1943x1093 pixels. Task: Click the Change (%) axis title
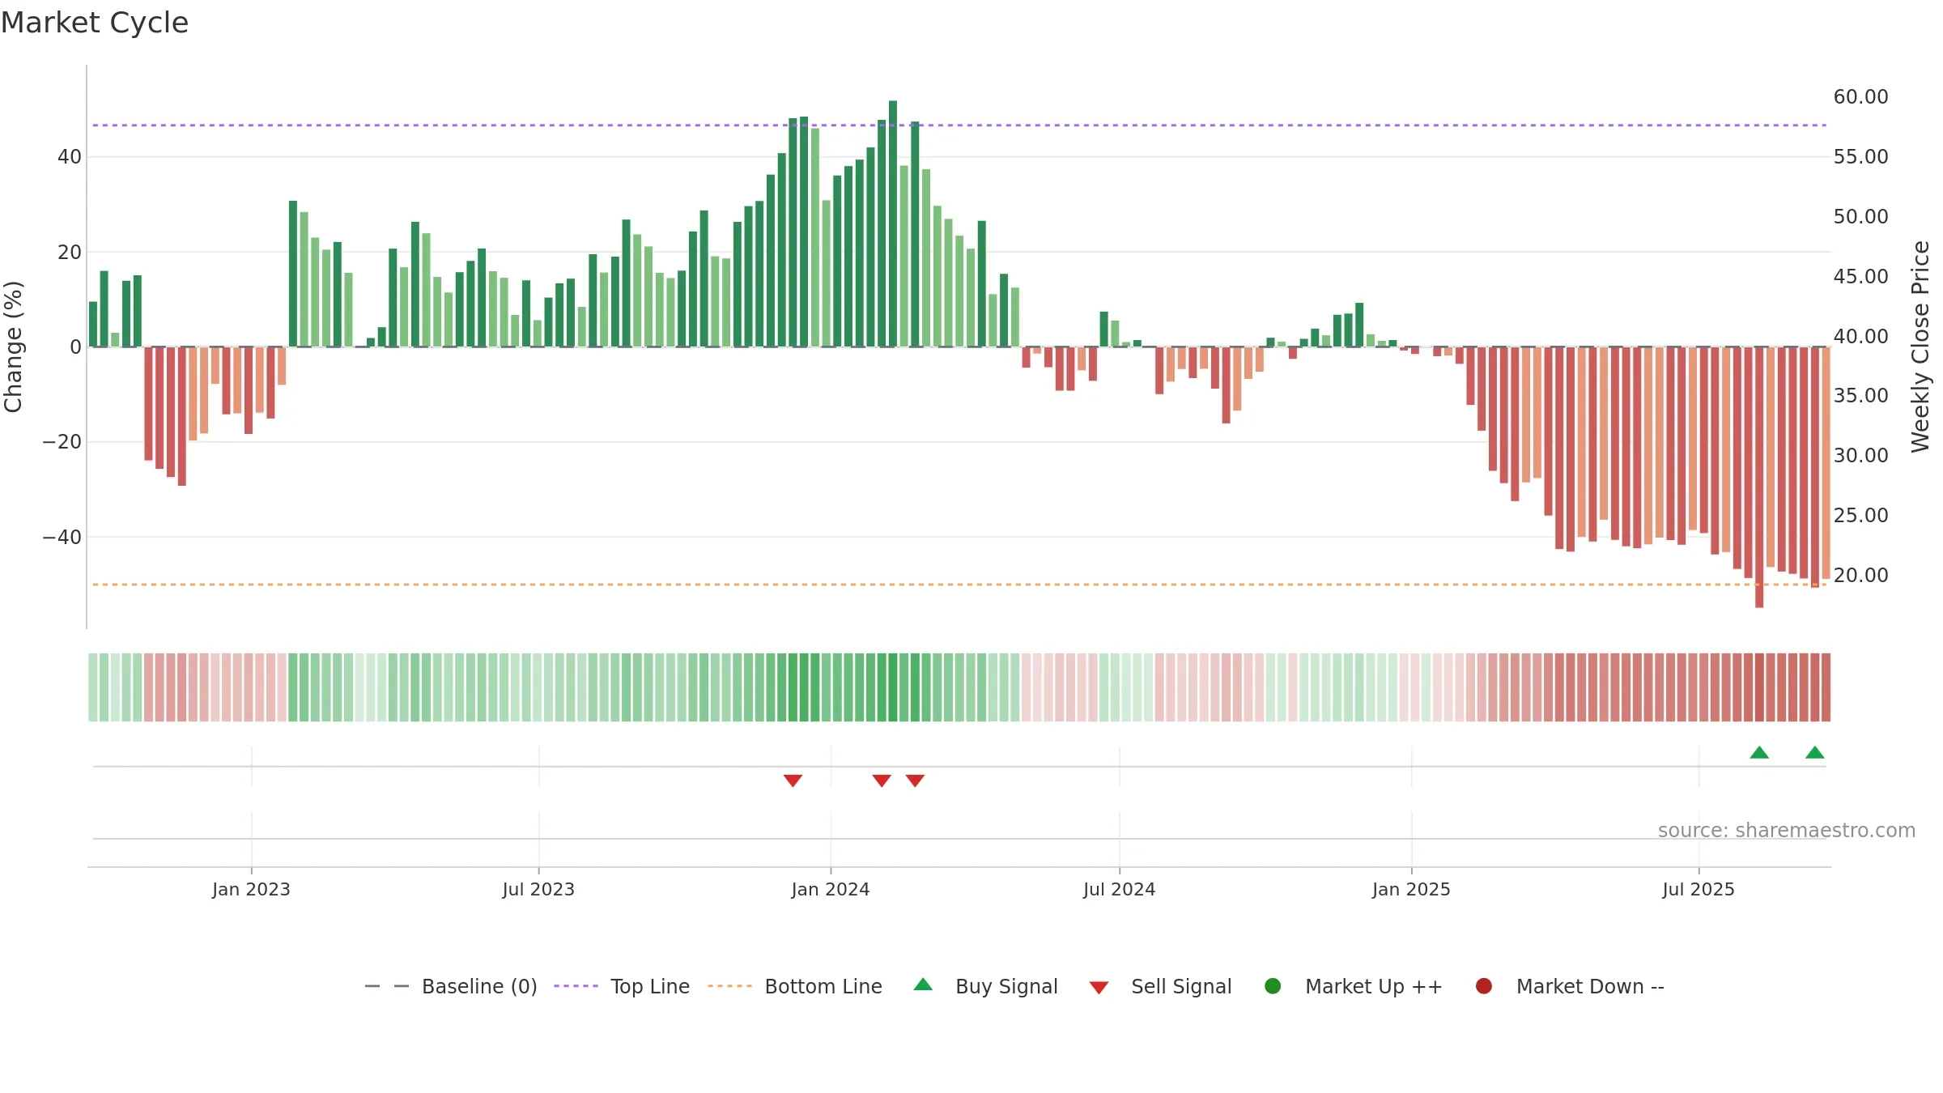click(x=13, y=347)
